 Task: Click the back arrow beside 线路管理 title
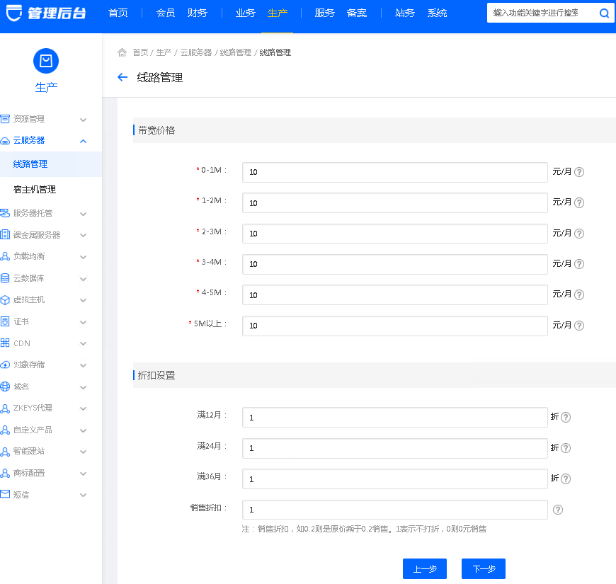[122, 77]
